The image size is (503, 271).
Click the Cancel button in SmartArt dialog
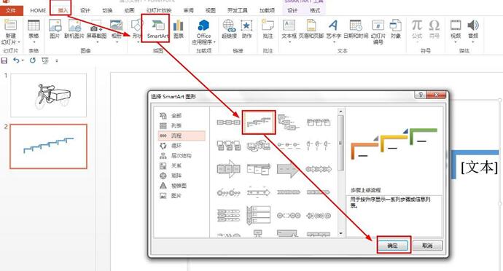point(427,246)
